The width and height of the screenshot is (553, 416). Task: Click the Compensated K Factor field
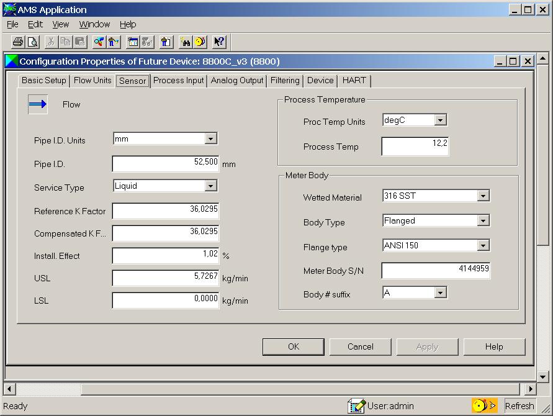[x=166, y=233]
